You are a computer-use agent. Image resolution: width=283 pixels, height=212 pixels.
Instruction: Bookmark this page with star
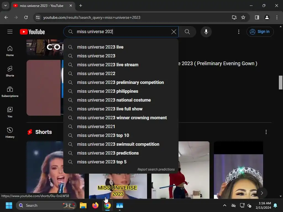[x=243, y=17]
